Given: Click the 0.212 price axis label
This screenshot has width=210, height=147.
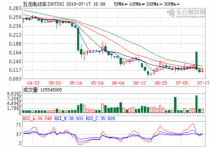Looking at the screenshot, I should [x=15, y=35].
